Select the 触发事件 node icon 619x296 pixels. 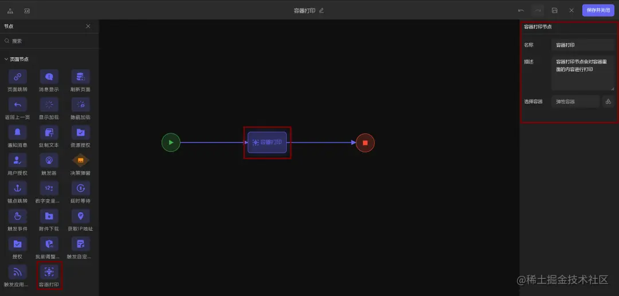pyautogui.click(x=17, y=216)
